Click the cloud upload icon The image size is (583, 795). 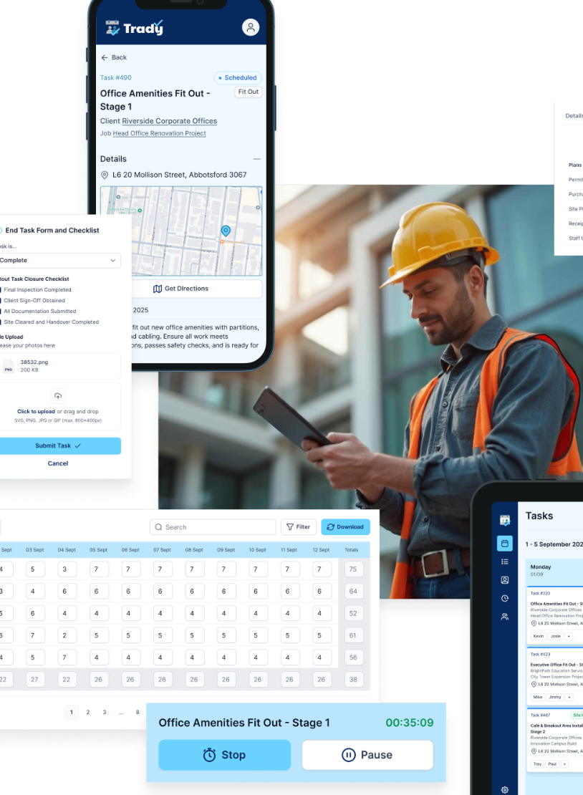click(58, 396)
